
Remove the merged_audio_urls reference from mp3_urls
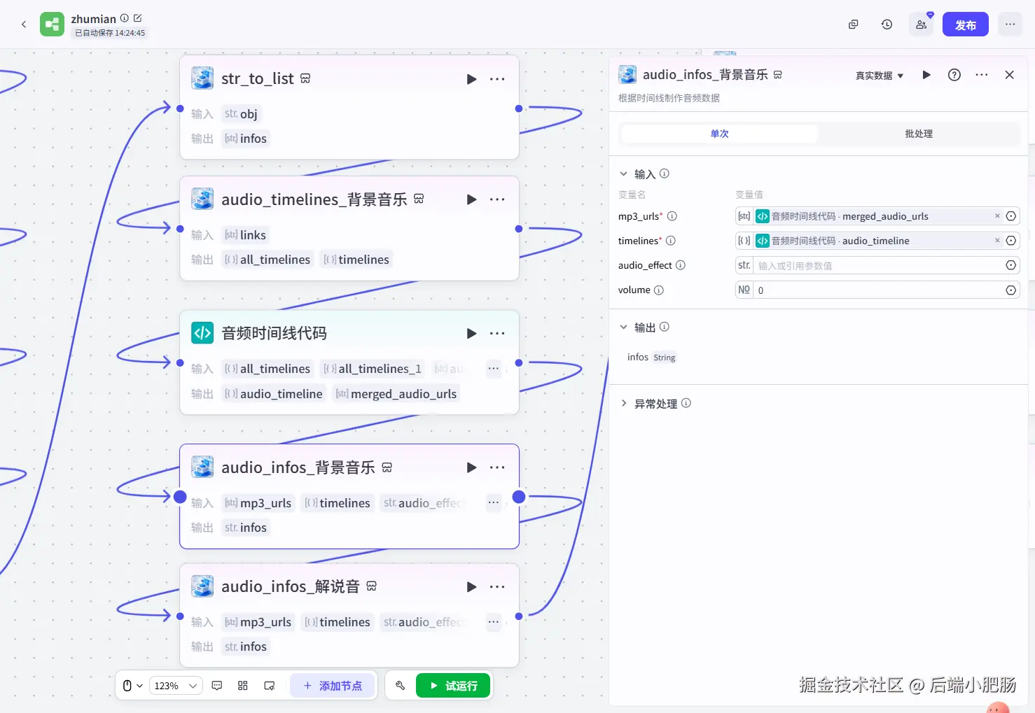(997, 216)
